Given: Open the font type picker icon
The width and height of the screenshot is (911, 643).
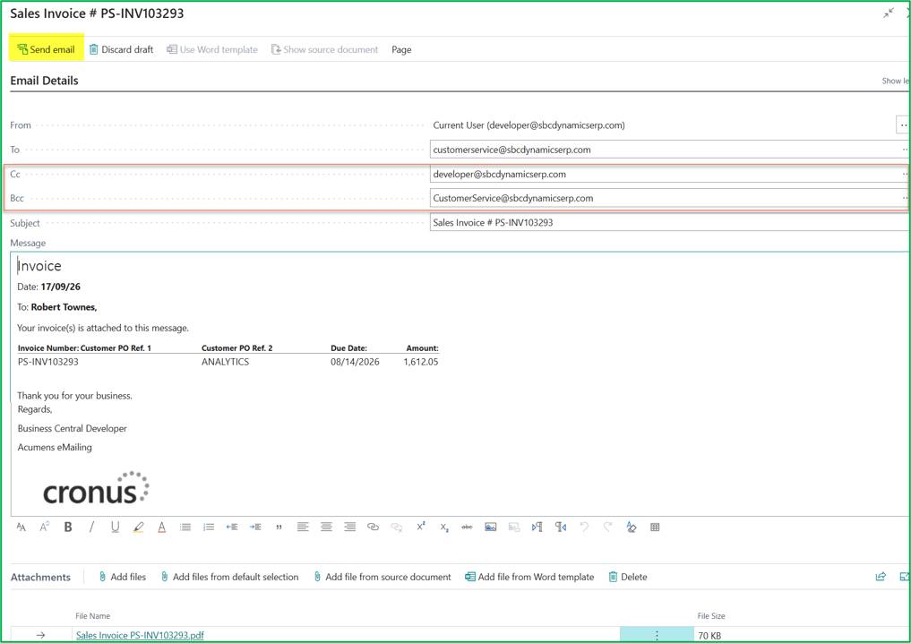Looking at the screenshot, I should coord(21,527).
